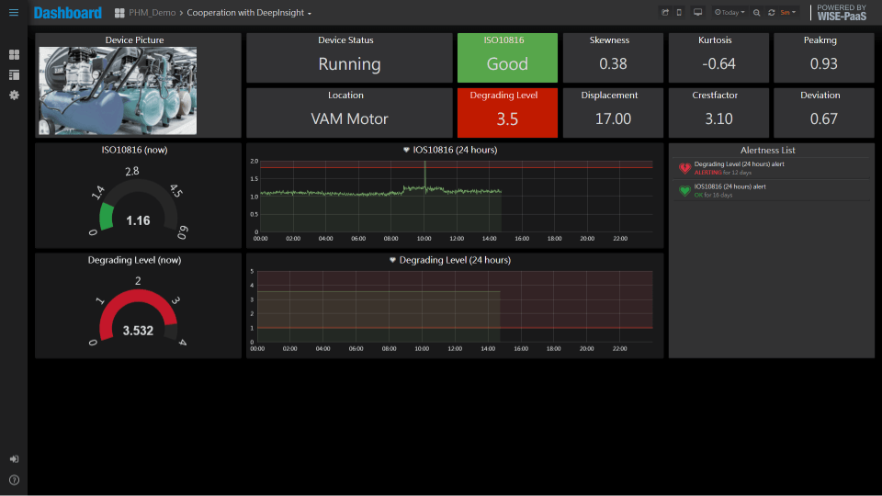Click the Peakmg value 0.93
Screen dimensions: 882x496
point(823,63)
